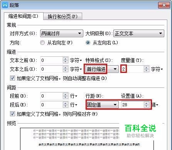Increase 文本之前 value with up arrow
This screenshot has height=150, width=172.
pyautogui.click(x=66, y=59)
